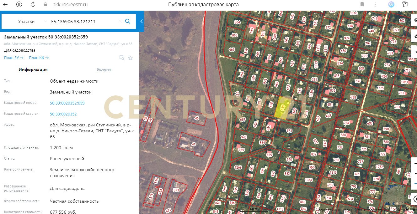
Task: Click the round compass button on the map
Action: 414,198
